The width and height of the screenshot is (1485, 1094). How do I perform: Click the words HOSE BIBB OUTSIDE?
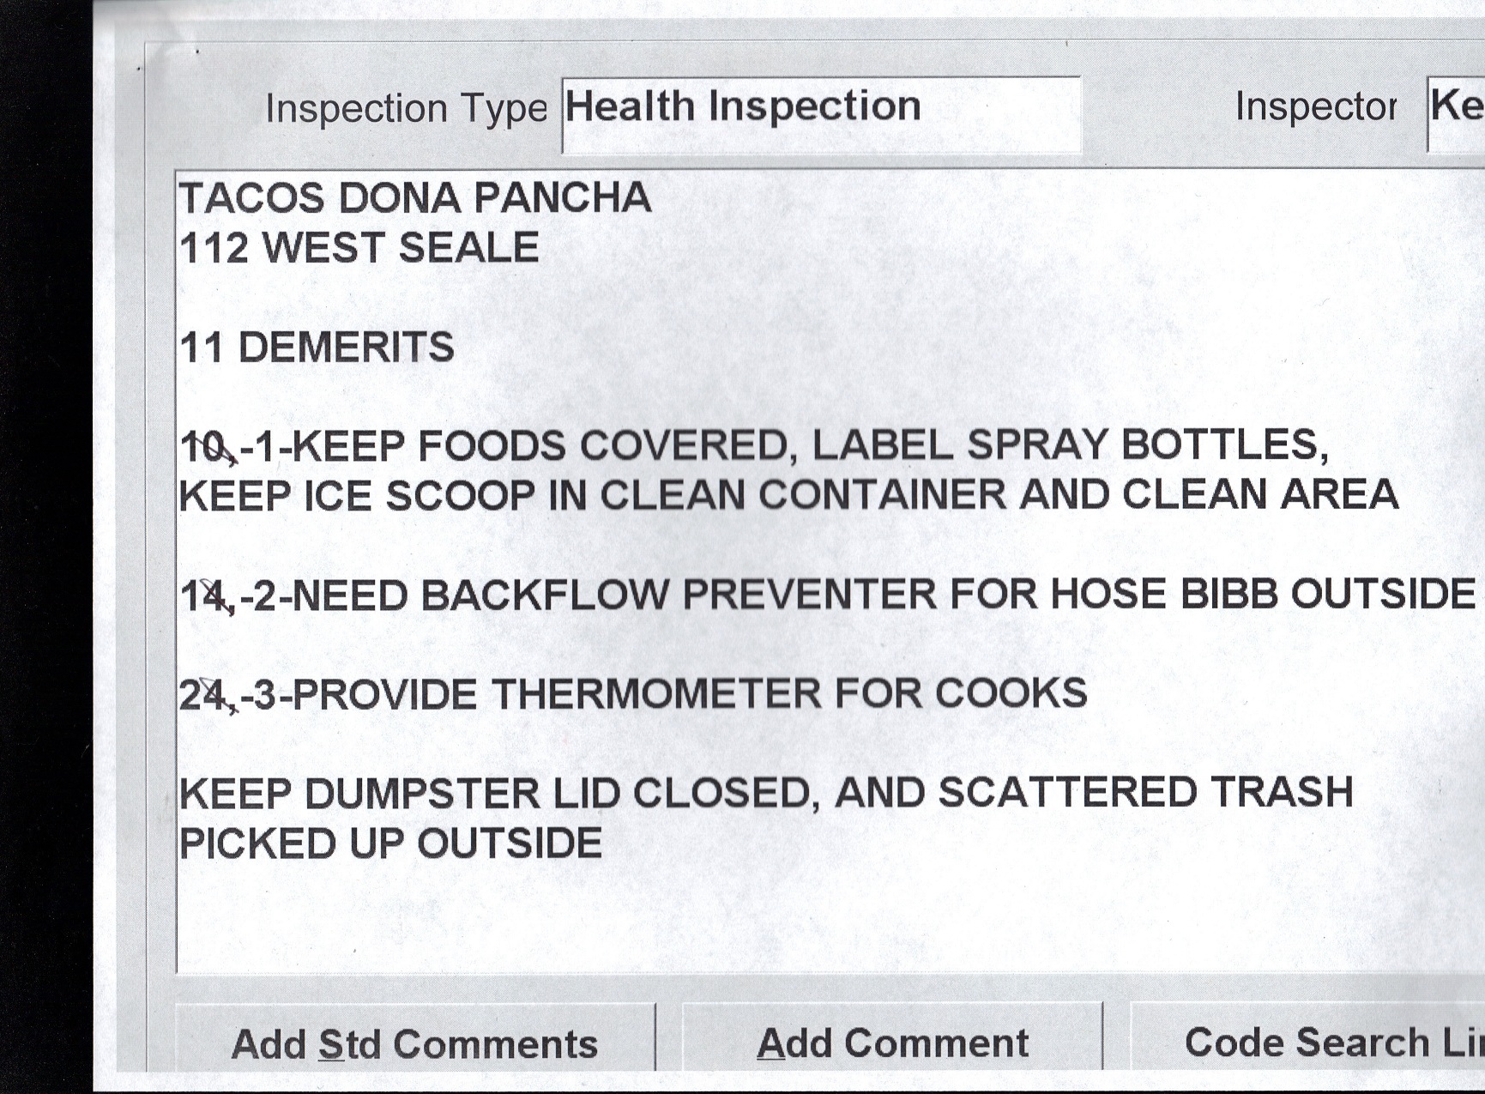coord(1262,595)
